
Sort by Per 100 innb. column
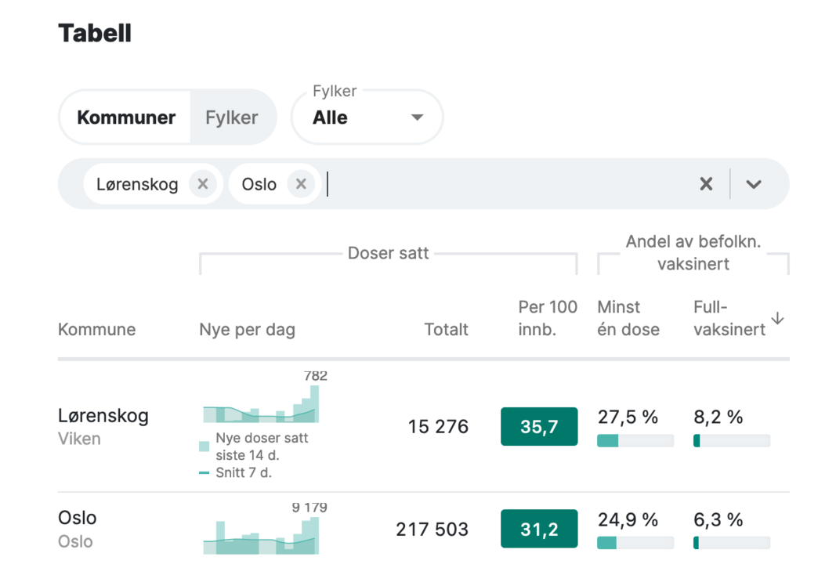[547, 318]
